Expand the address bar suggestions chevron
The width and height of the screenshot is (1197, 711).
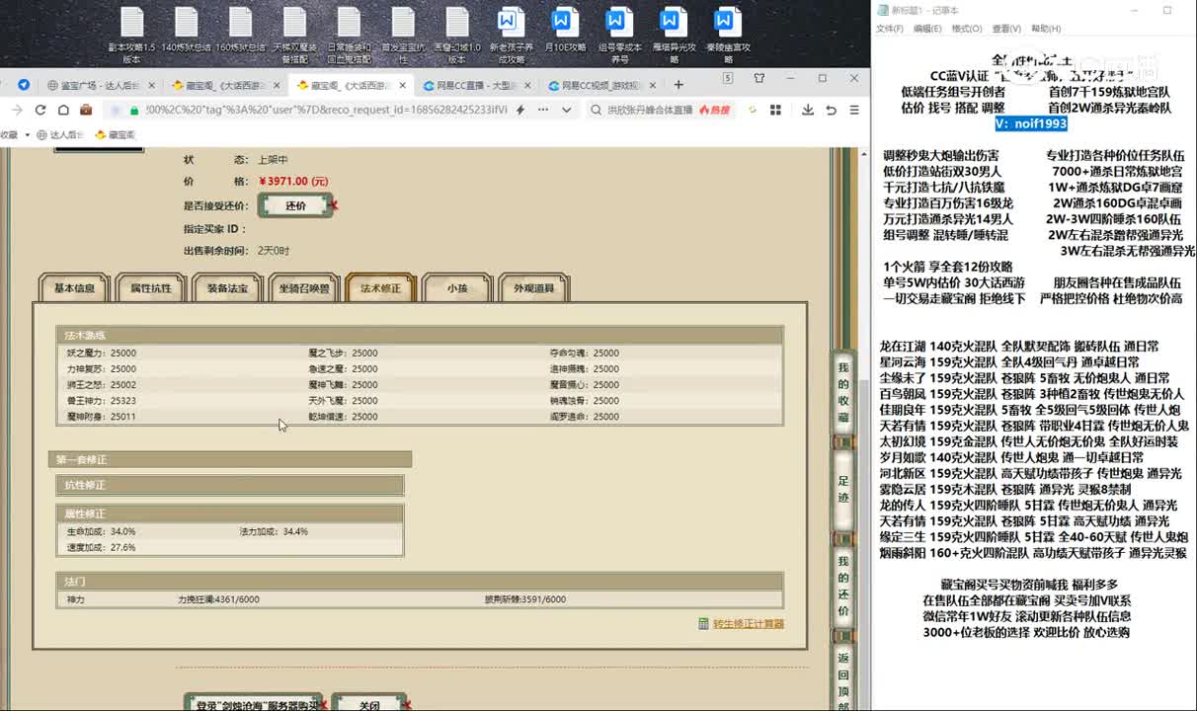click(x=566, y=110)
